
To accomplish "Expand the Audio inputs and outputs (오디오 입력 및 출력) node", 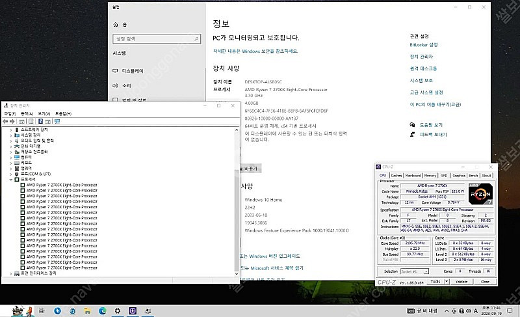I will point(11,141).
